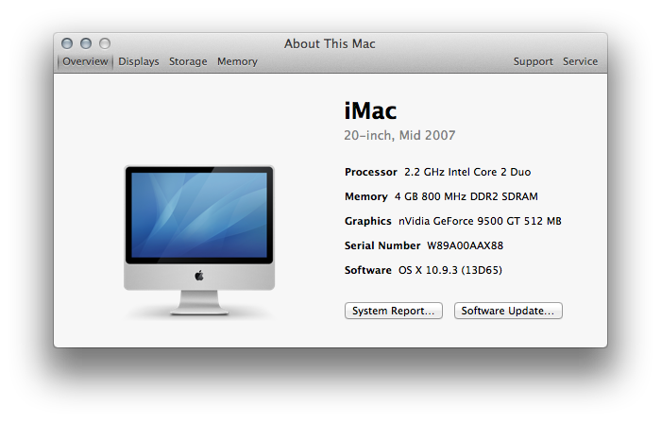Minimize the About This Mac window
Image resolution: width=661 pixels, height=422 pixels.
(86, 43)
